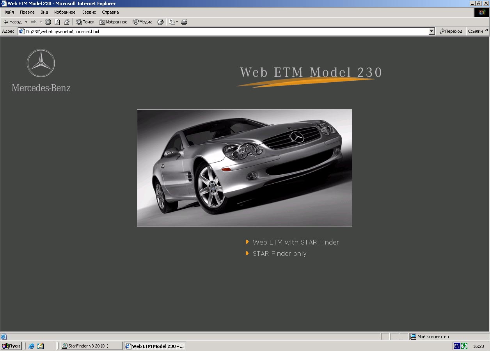The width and height of the screenshot is (490, 351).
Task: Click the Go (Переход) button
Action: (451, 31)
